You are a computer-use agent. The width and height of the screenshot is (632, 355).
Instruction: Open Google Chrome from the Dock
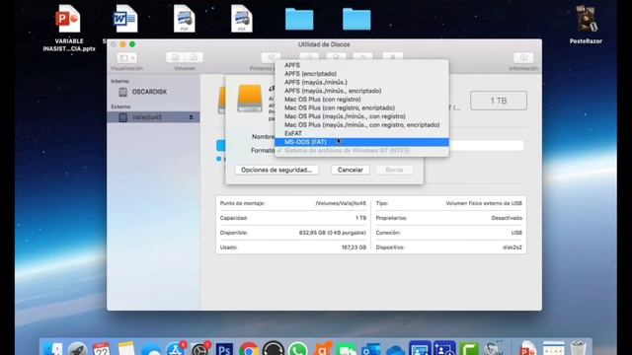coord(249,348)
